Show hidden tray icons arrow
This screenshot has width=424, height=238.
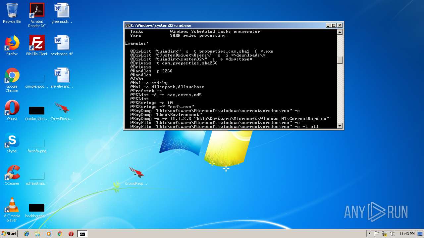click(x=369, y=234)
